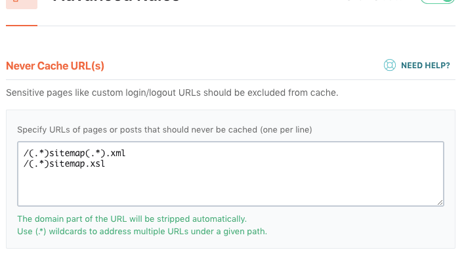Image resolution: width=464 pixels, height=271 pixels.
Task: Click the empty space below the sitemap.xsl line
Action: click(197, 187)
